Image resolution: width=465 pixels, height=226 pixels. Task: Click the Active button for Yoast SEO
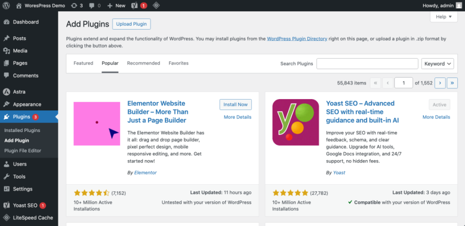click(x=440, y=105)
